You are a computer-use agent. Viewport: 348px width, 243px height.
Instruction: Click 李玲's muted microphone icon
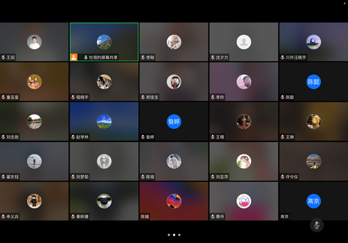pos(213,97)
